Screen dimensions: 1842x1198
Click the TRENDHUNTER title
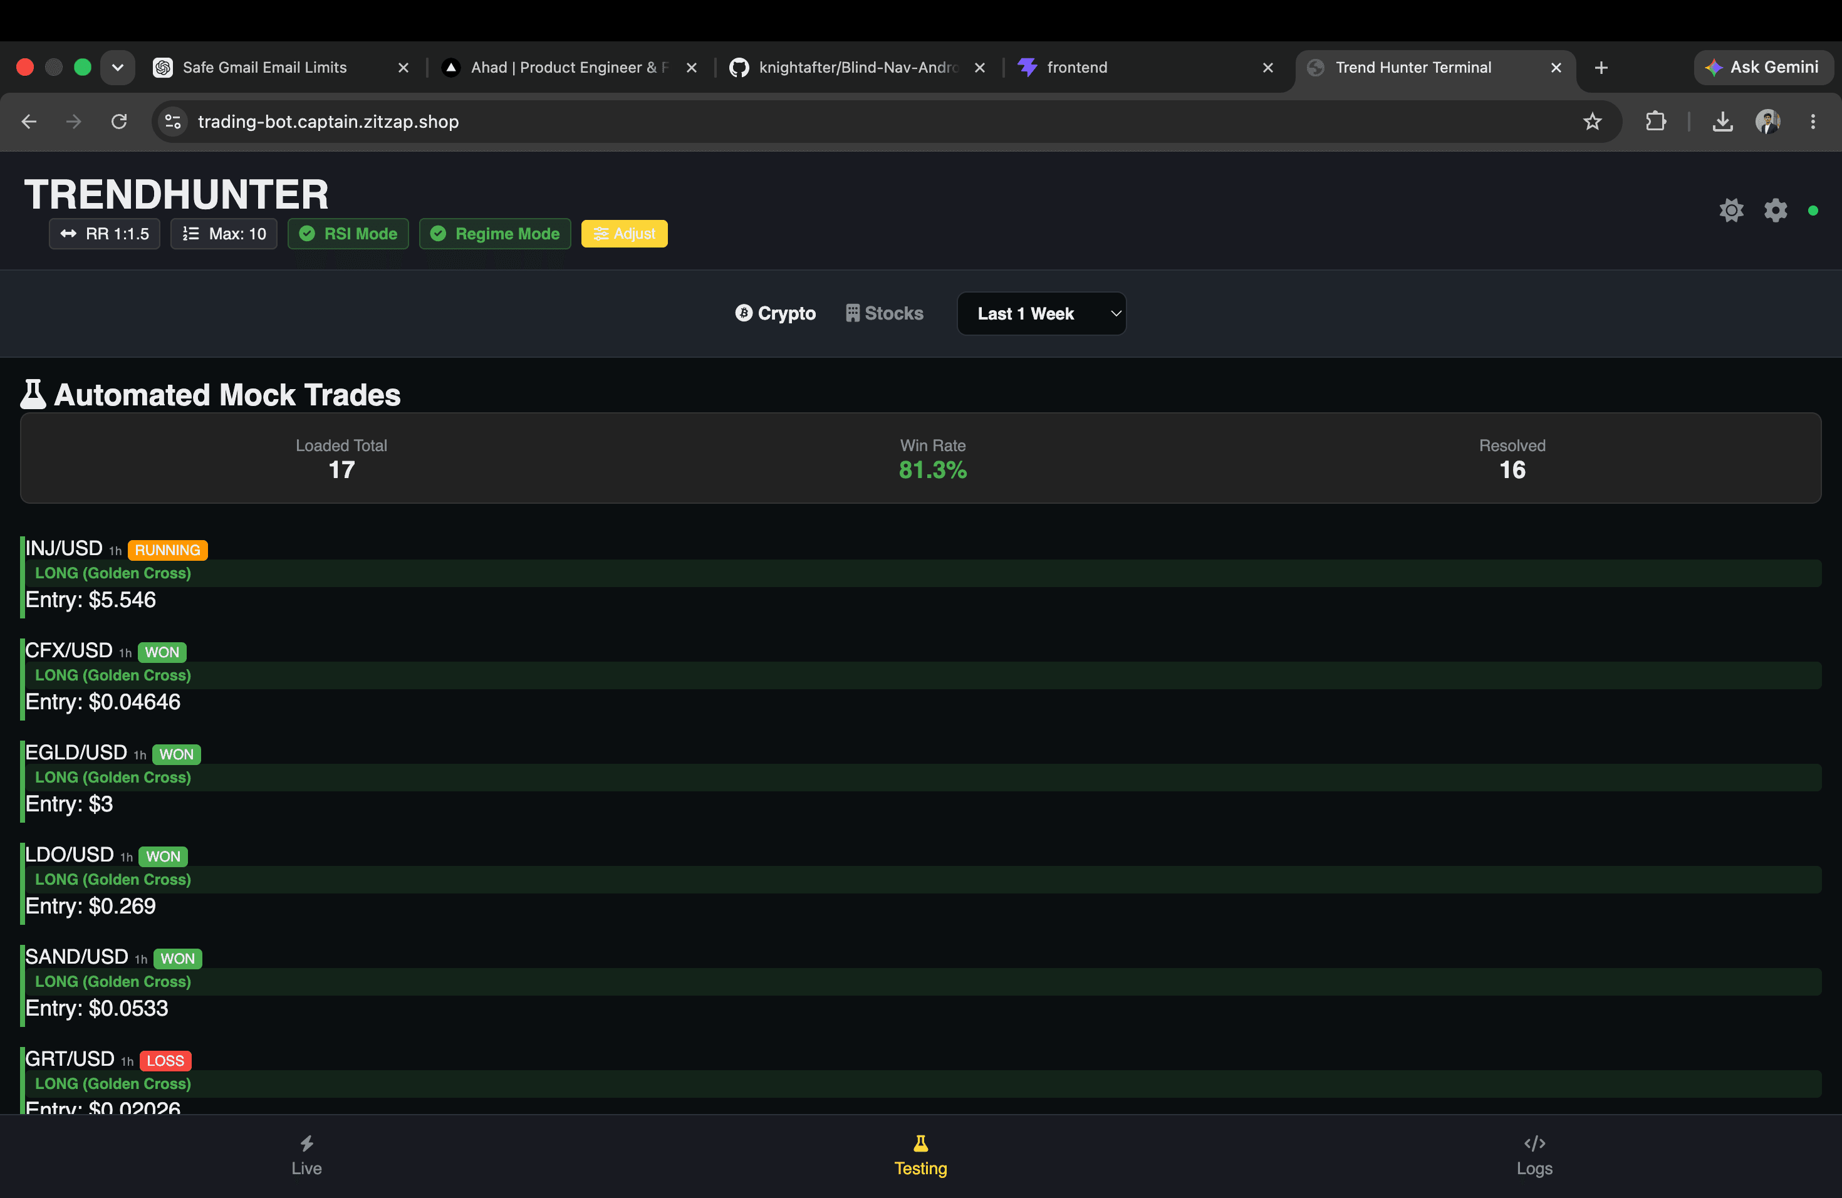coord(177,194)
